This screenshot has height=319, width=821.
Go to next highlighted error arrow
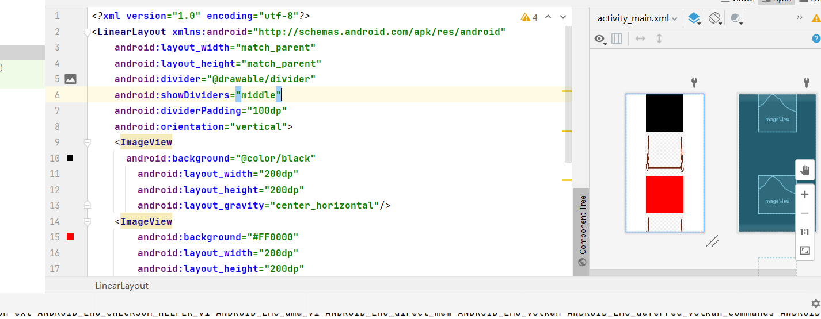[563, 17]
